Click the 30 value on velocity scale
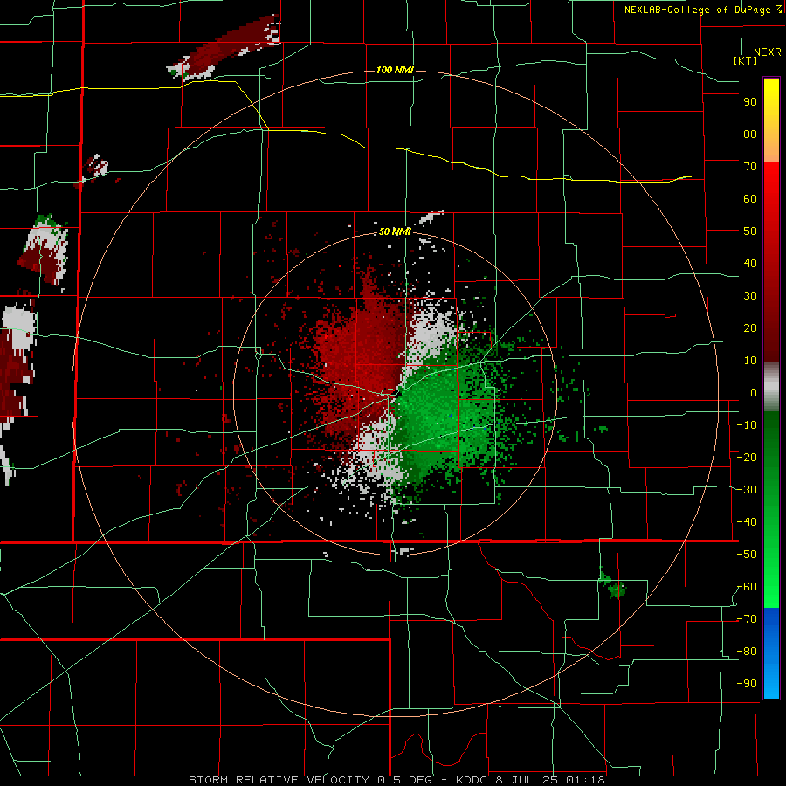786x786 pixels. coord(750,296)
